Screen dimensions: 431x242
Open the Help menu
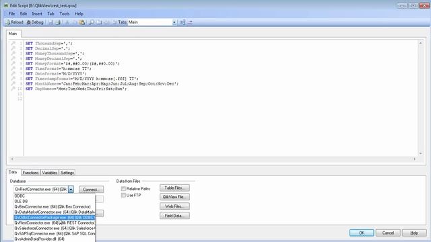click(79, 13)
